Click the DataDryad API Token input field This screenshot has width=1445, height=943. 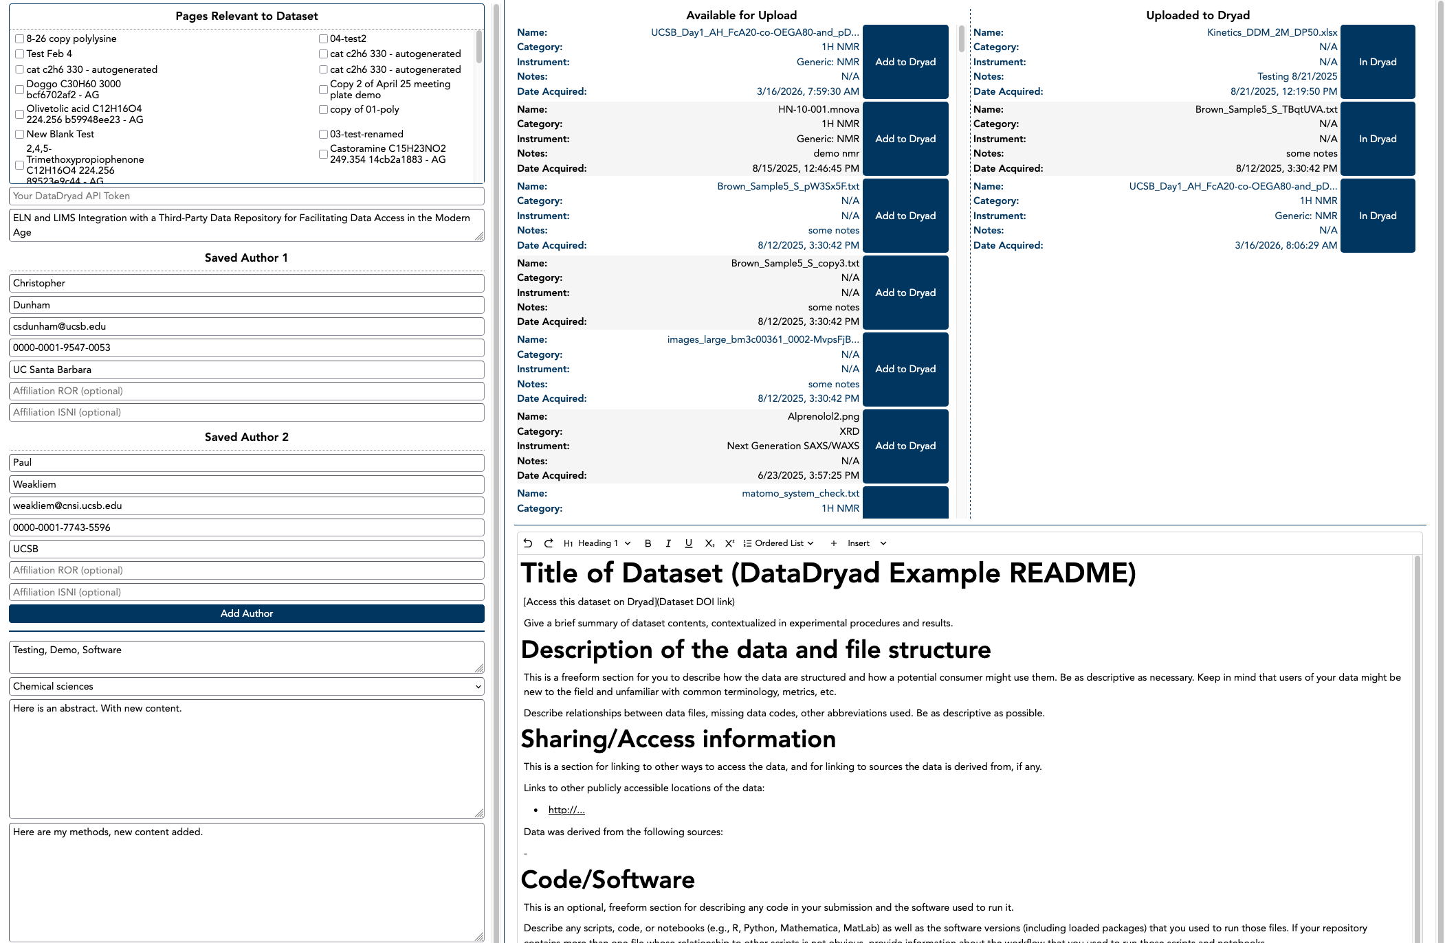click(x=246, y=196)
